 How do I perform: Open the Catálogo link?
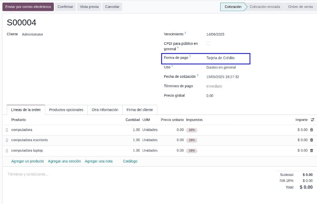point(130,161)
